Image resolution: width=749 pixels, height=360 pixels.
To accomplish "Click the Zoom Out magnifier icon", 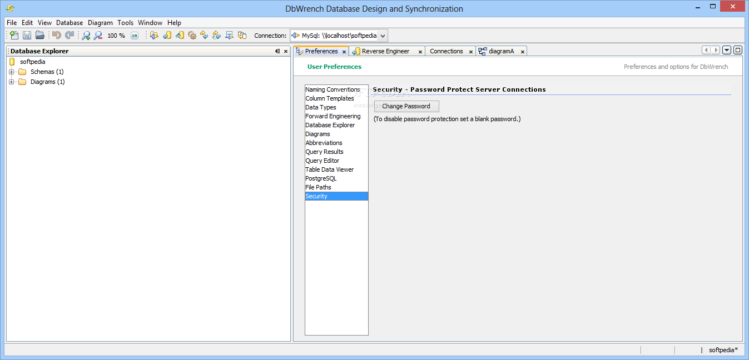I will click(x=98, y=36).
